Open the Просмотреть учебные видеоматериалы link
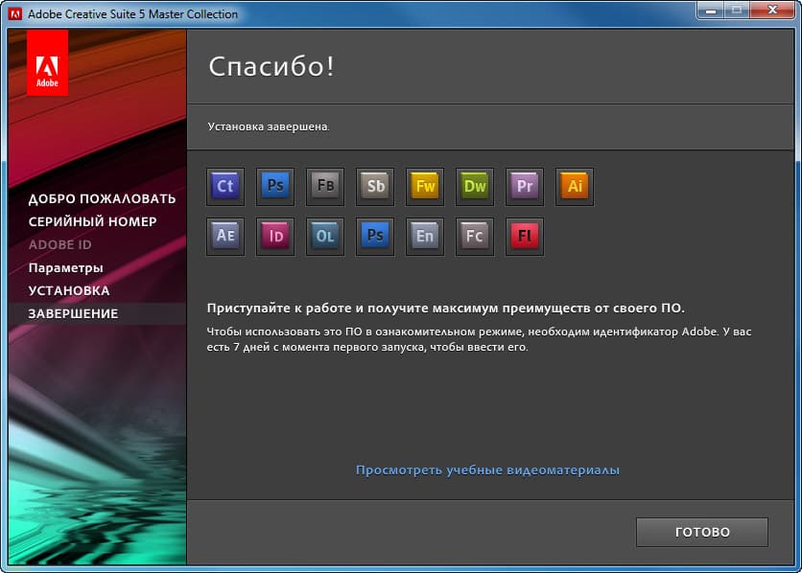The height and width of the screenshot is (573, 802). (x=487, y=470)
